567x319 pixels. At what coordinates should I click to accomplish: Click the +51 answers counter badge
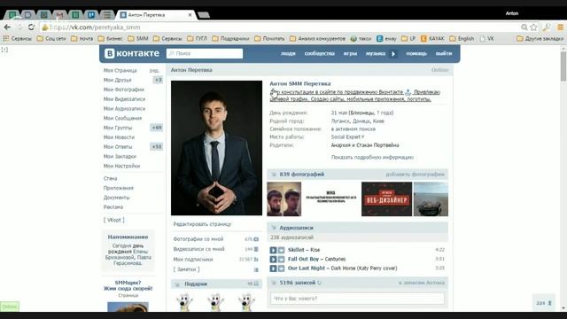(157, 147)
